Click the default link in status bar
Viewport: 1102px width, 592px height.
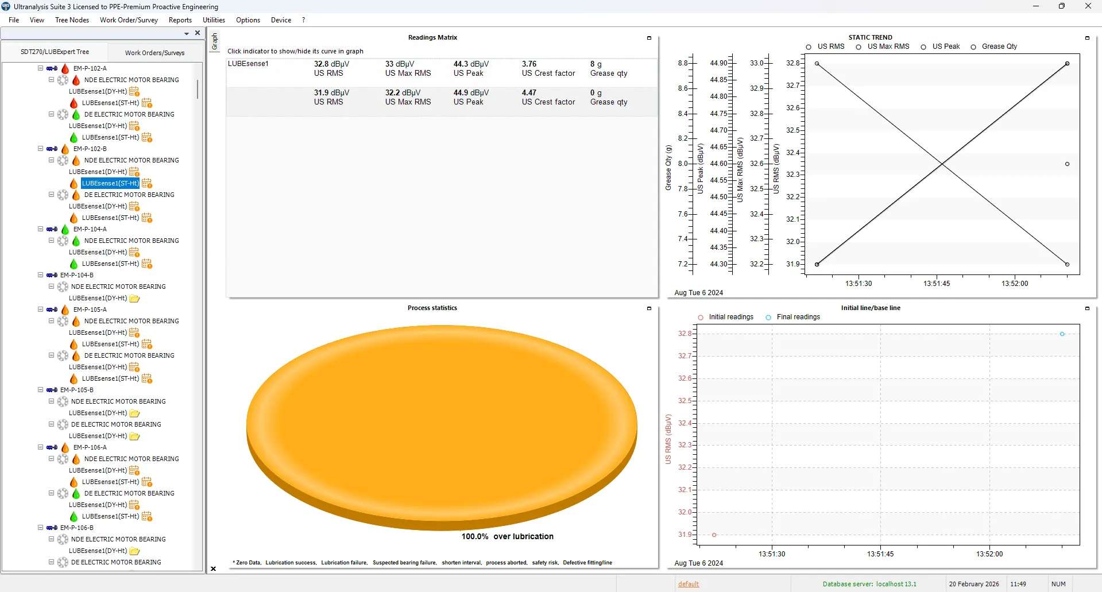[689, 584]
